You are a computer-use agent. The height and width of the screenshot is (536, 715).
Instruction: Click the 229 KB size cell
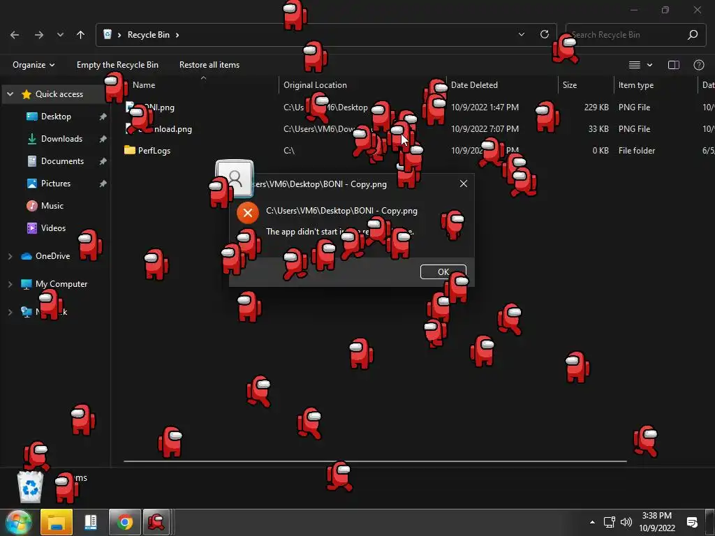pos(596,107)
